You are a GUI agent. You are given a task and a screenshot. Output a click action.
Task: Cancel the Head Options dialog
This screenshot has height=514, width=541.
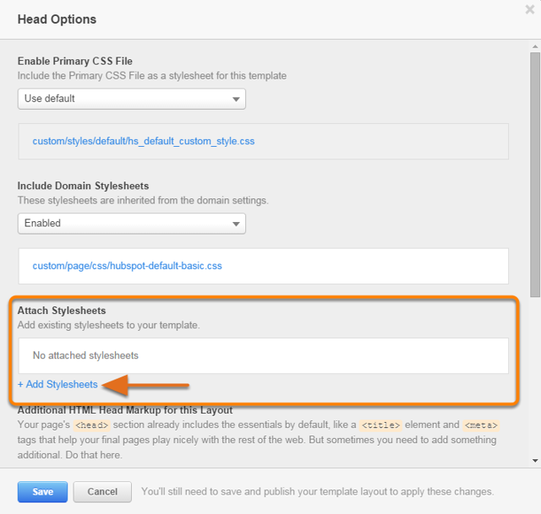[x=102, y=491]
